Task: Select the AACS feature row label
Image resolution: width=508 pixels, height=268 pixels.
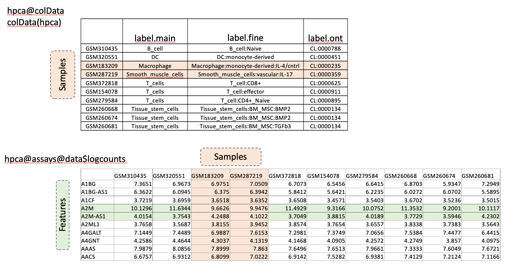Action: (x=88, y=257)
